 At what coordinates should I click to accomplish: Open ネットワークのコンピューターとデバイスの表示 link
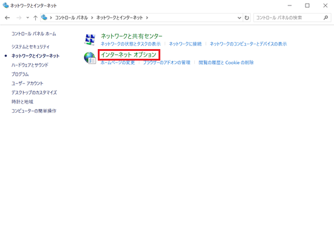pyautogui.click(x=248, y=44)
